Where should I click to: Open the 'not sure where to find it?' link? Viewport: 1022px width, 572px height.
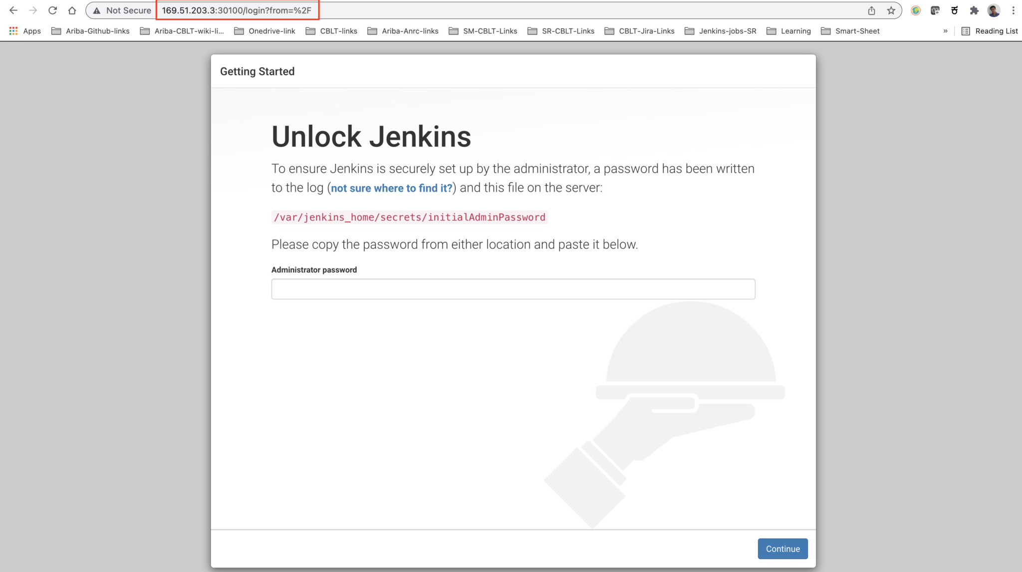(x=391, y=188)
